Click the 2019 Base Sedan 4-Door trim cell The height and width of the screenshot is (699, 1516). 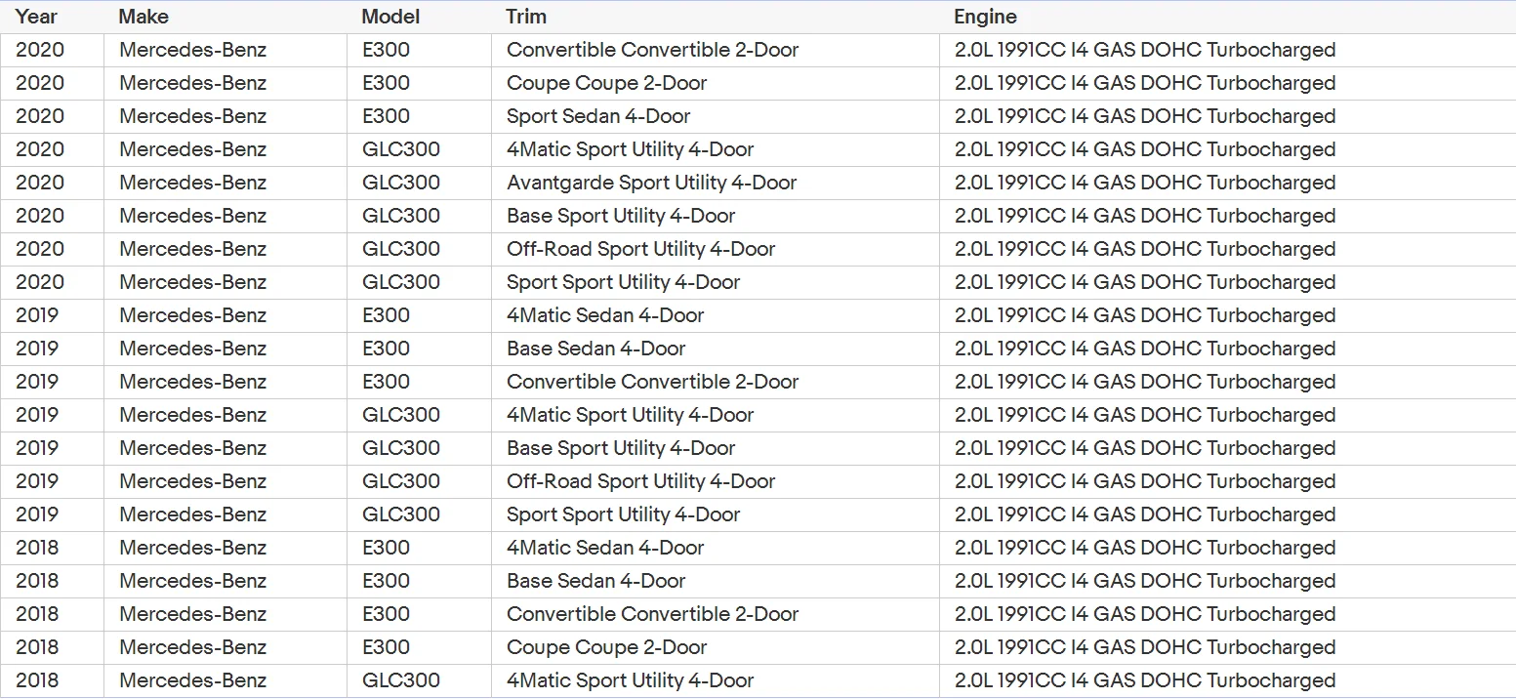pyautogui.click(x=595, y=349)
